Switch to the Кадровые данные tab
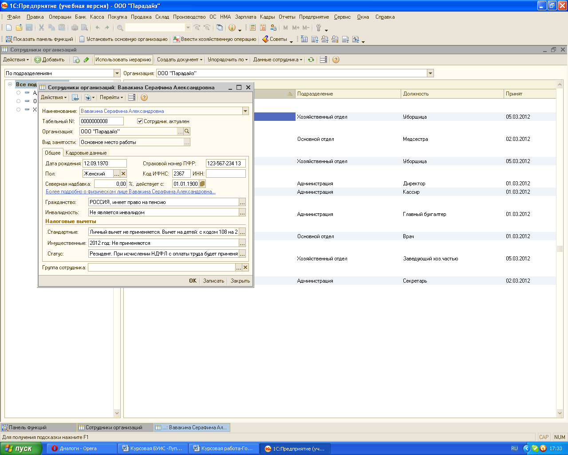This screenshot has height=455, width=568. point(86,153)
